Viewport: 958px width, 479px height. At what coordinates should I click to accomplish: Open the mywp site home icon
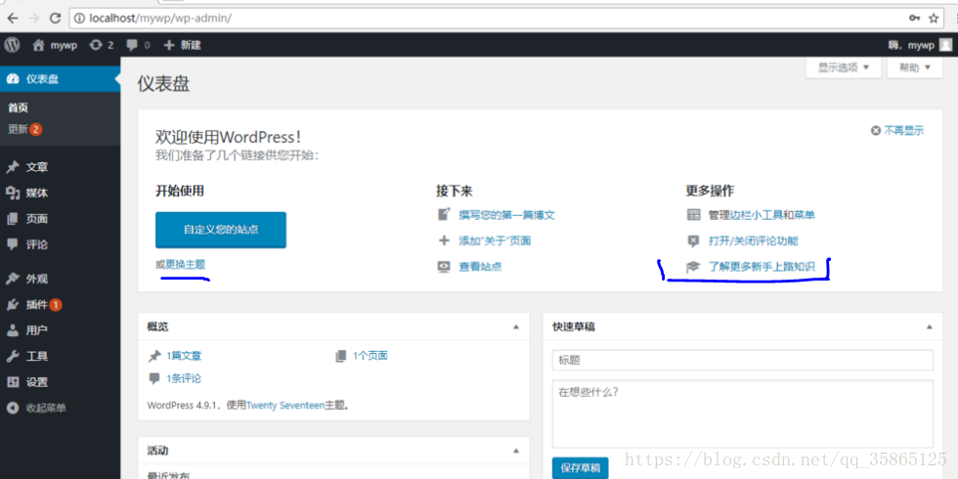point(38,45)
